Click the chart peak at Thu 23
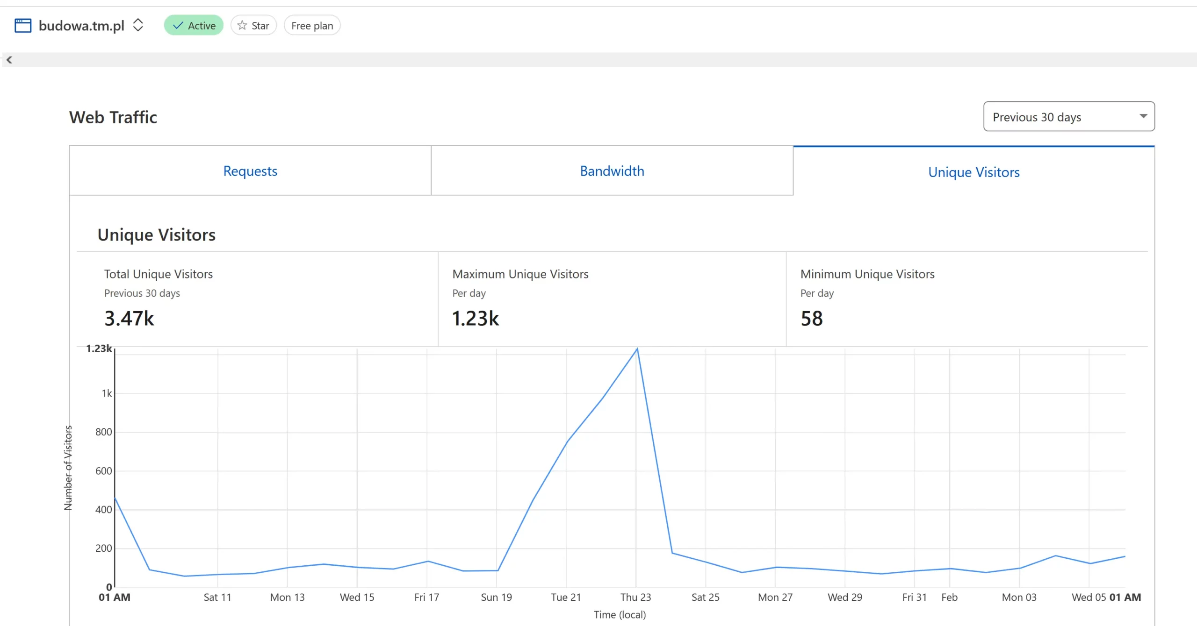Image resolution: width=1197 pixels, height=626 pixels. click(x=637, y=349)
